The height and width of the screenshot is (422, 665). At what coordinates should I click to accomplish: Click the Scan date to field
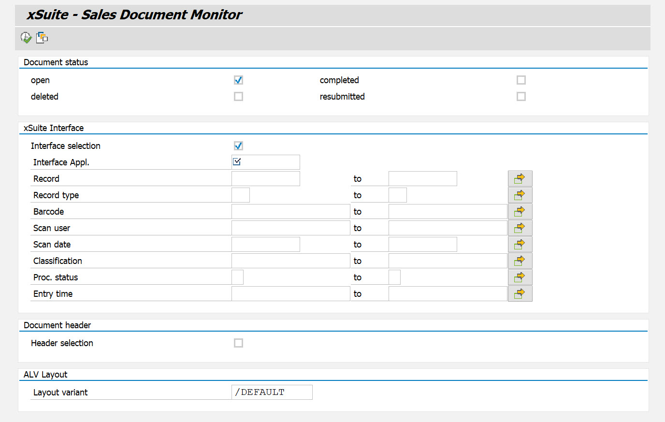point(422,244)
